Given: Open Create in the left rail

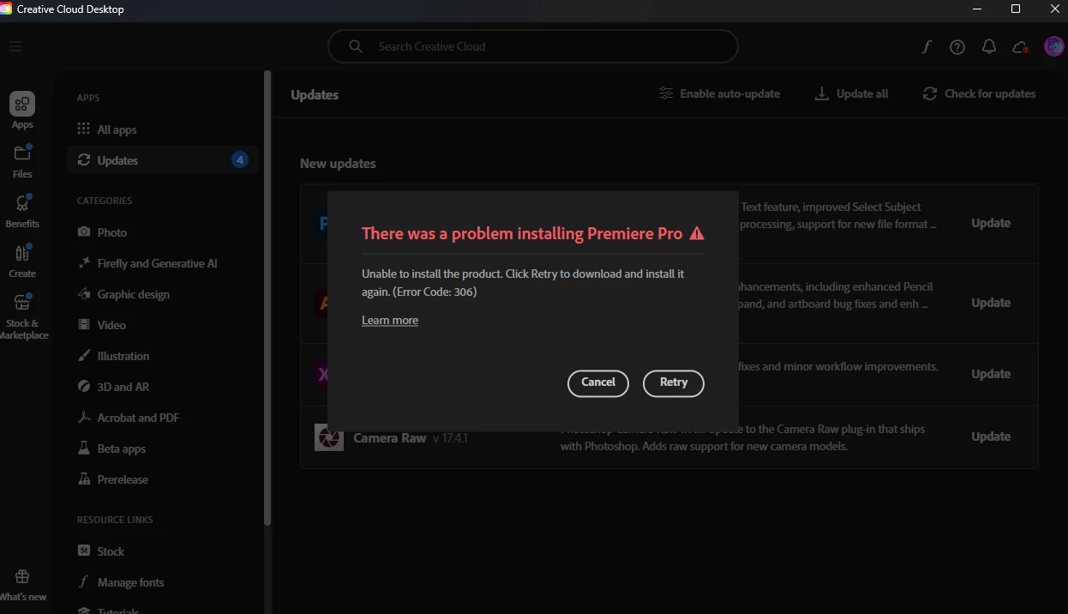Looking at the screenshot, I should 22,261.
